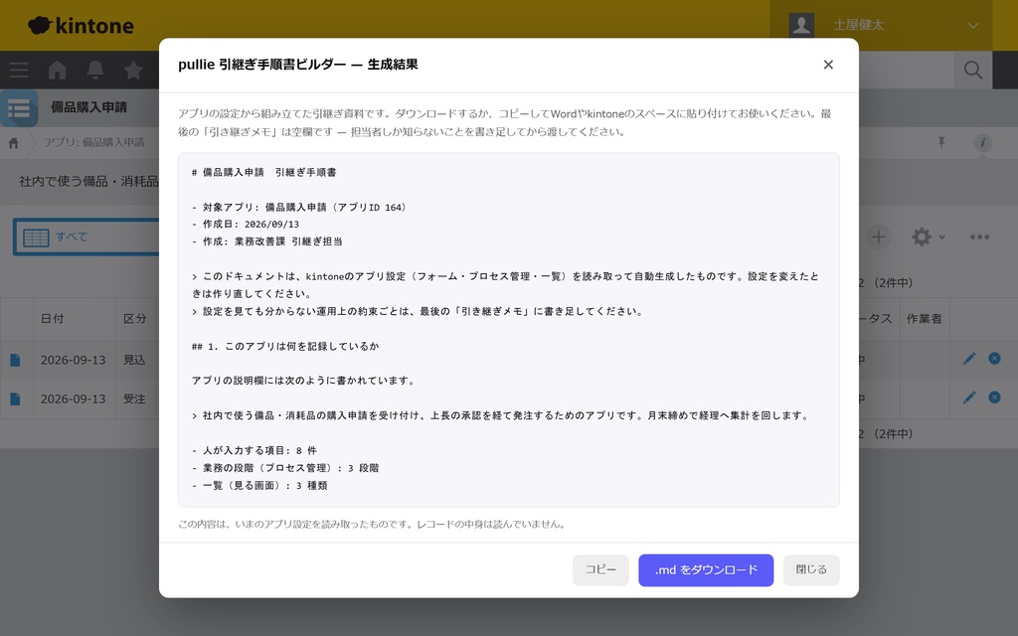Viewport: 1018px width, 636px height.
Task: Close the pullie dialog with the X icon
Action: tap(828, 65)
